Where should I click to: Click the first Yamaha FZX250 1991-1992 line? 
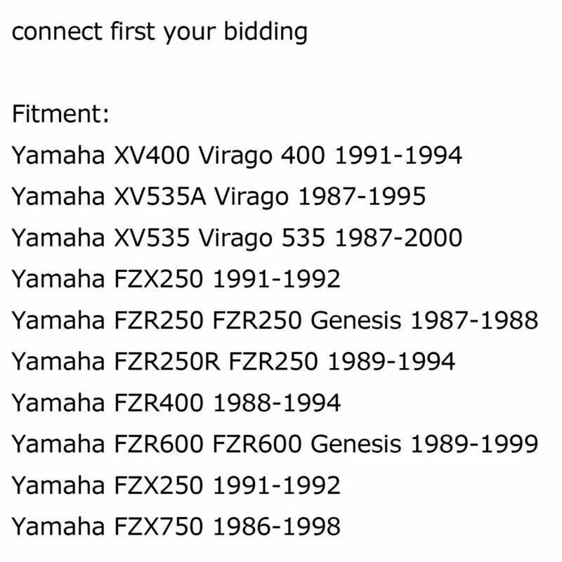coord(176,279)
